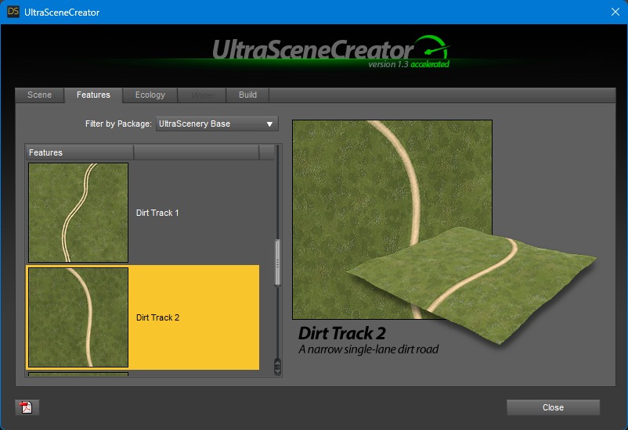Viewport: 628px width, 430px height.
Task: Click the UltraScenery Base dropdown arrow
Action: pyautogui.click(x=269, y=124)
